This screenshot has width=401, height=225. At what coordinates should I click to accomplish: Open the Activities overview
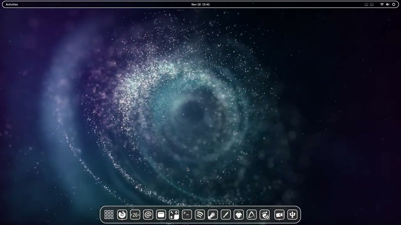pyautogui.click(x=12, y=4)
